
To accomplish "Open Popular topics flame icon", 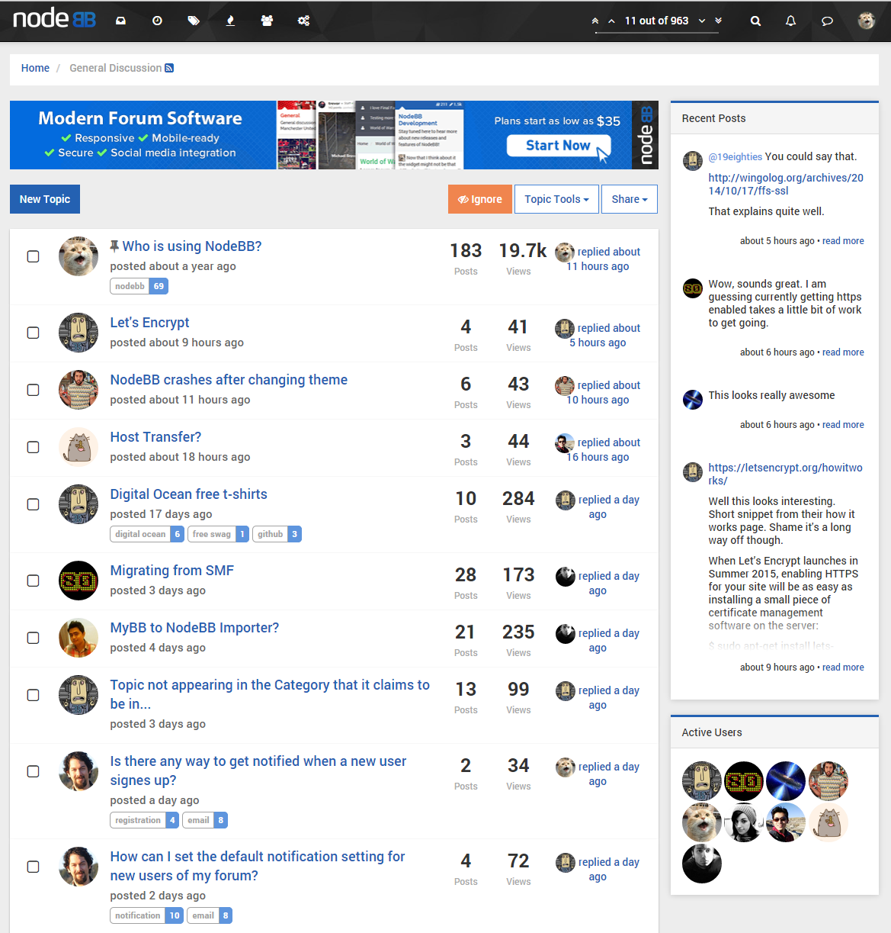I will click(x=230, y=21).
